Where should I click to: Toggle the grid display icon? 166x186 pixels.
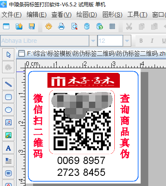(x=112, y=26)
